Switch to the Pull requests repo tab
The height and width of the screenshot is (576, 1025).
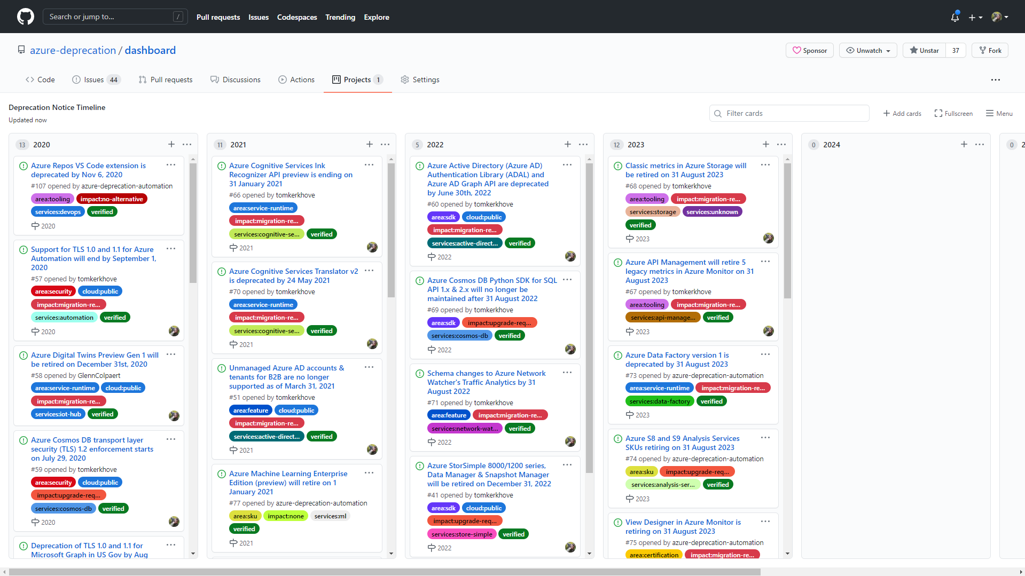[x=166, y=80]
